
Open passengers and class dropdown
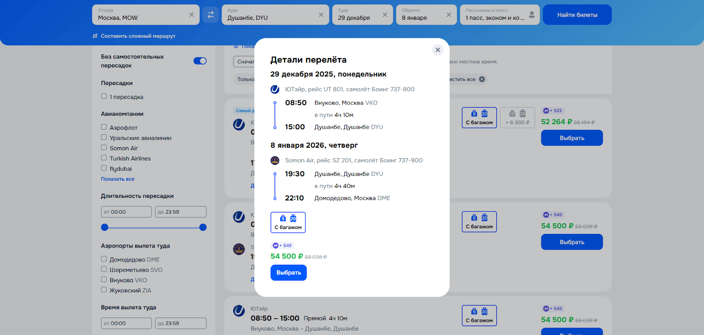[495, 15]
